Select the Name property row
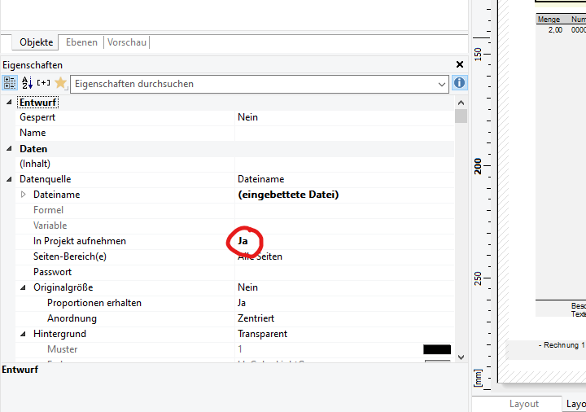Image resolution: width=586 pixels, height=412 pixels. click(234, 133)
